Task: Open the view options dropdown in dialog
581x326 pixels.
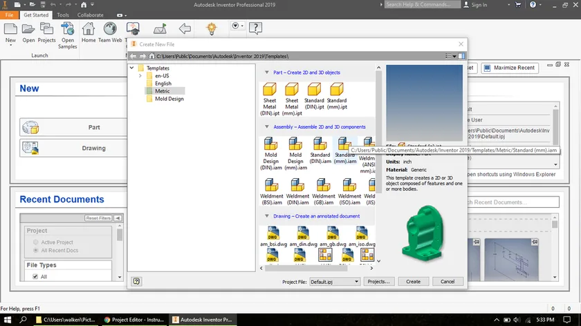Action: 450,56
